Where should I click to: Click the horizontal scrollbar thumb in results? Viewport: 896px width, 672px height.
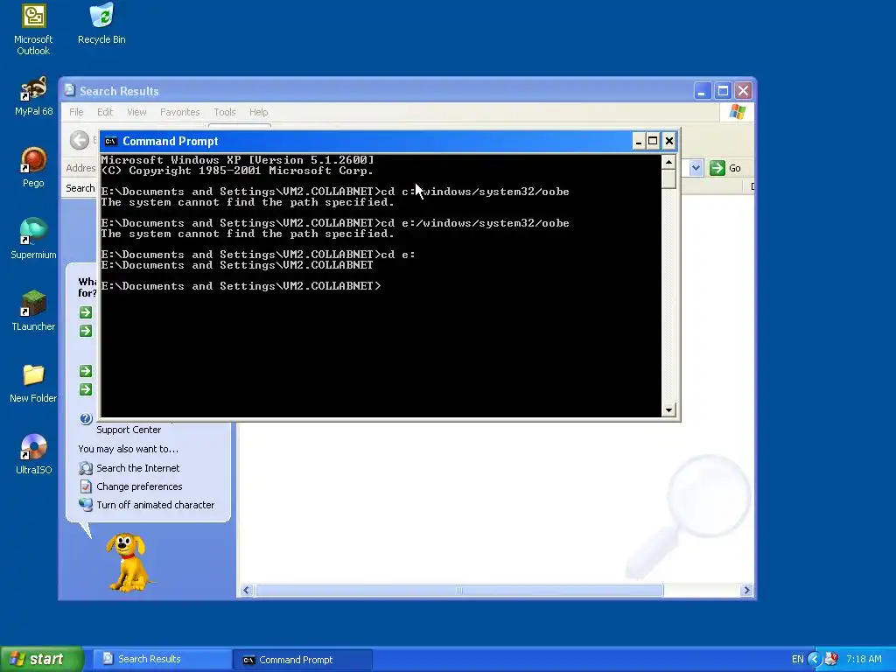pos(458,591)
